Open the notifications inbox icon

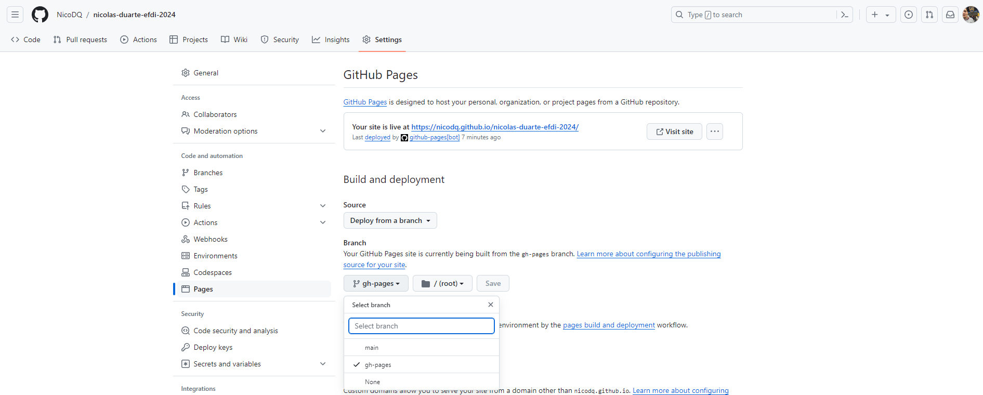(950, 15)
